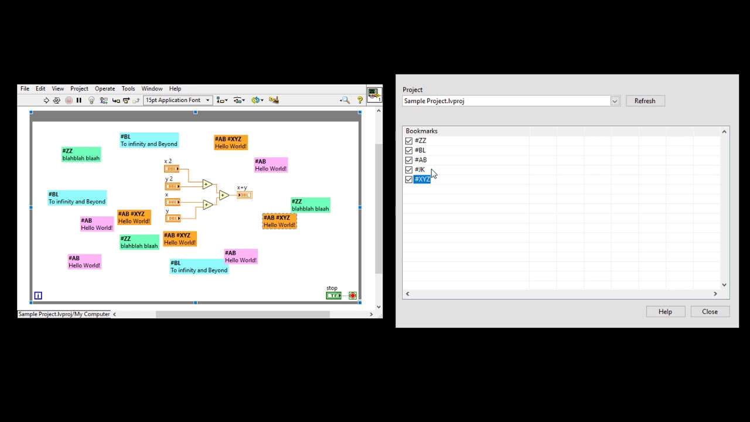The height and width of the screenshot is (422, 750).
Task: Open the File menu
Action: pos(25,89)
